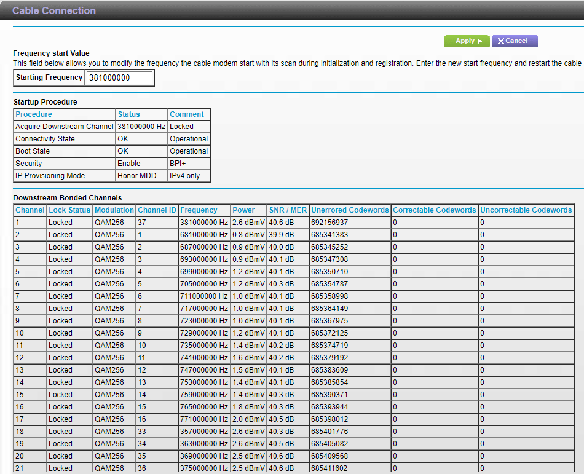
Task: Select the Procedure column header
Action: tap(34, 114)
